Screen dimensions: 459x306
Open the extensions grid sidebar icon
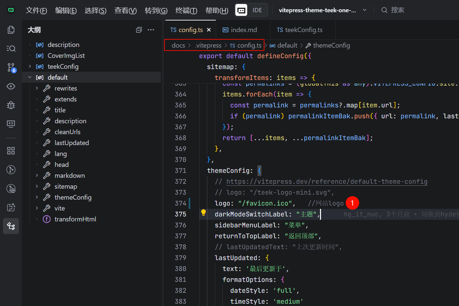[11, 151]
